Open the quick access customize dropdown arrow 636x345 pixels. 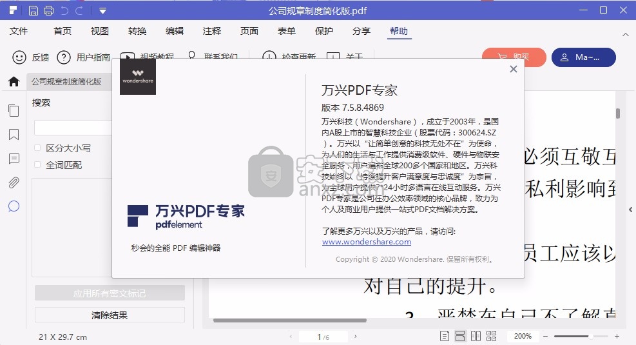point(102,11)
